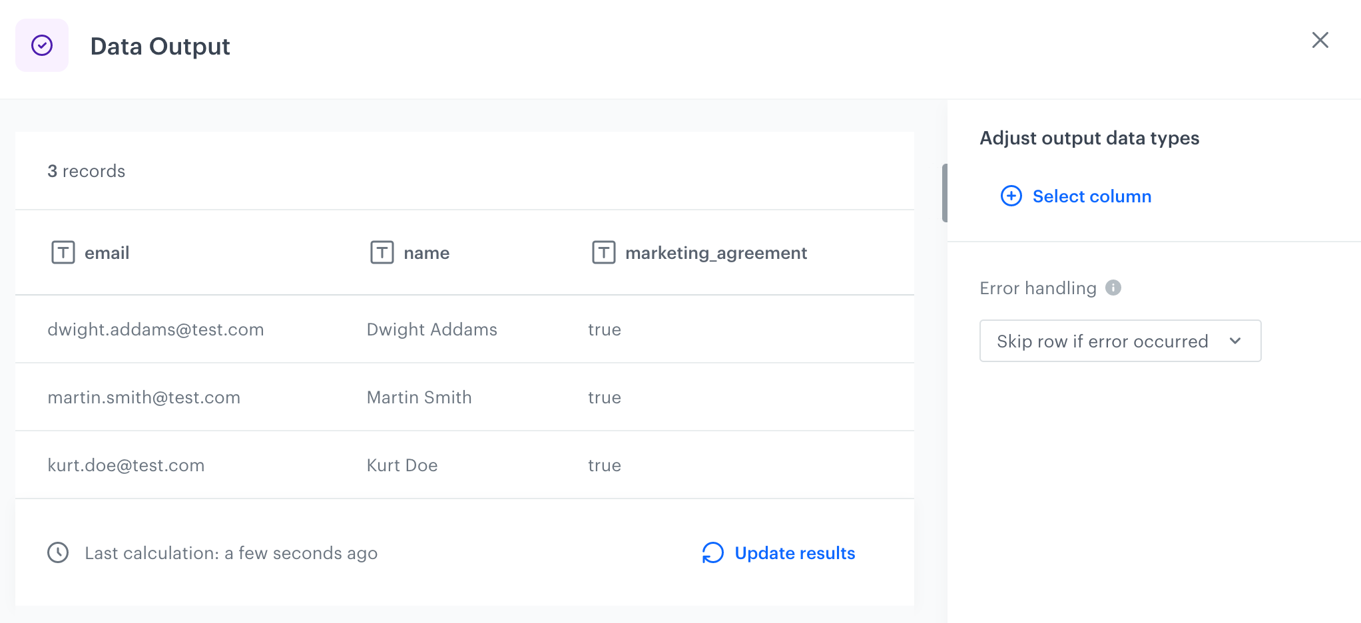
Task: Click the name column header label
Action: click(x=426, y=253)
